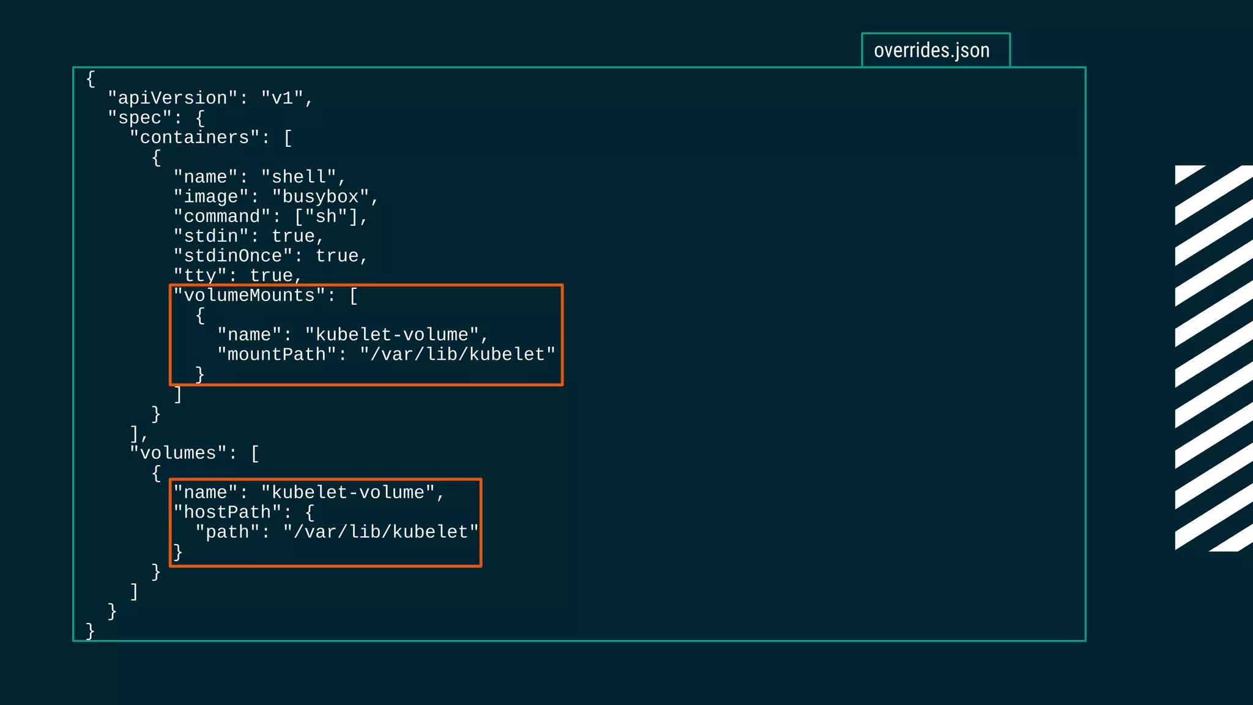The image size is (1253, 705).
Task: Select the "containers": [ line
Action: (x=211, y=138)
